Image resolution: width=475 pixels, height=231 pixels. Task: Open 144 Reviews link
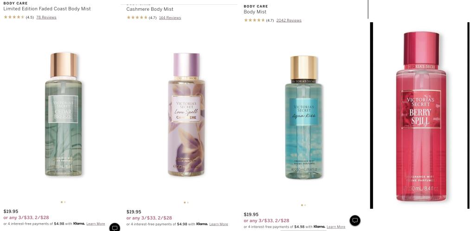click(x=170, y=18)
